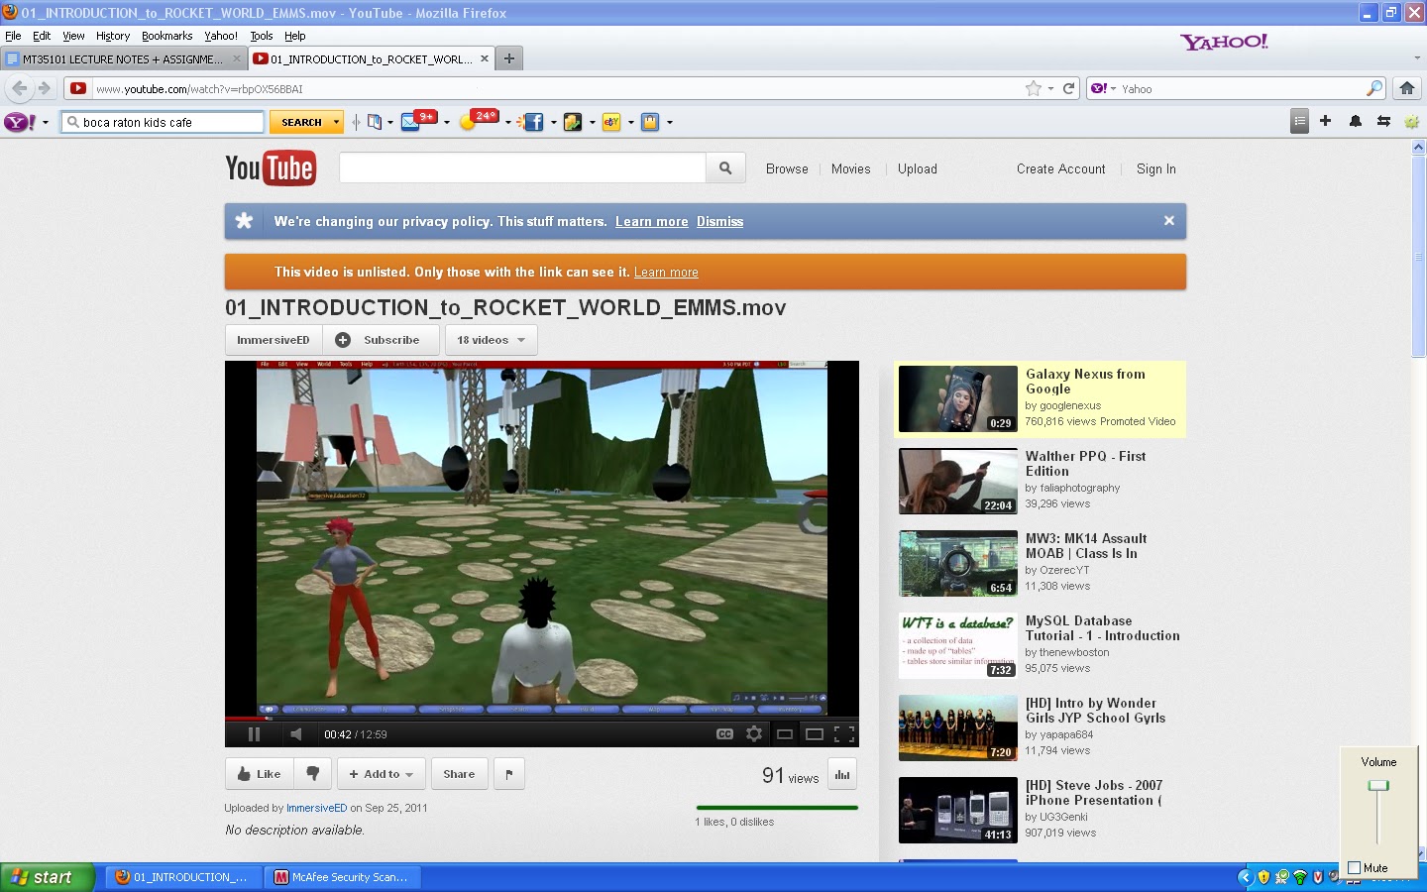Bookmark this page with star
Viewport: 1427px width, 892px height.
click(1034, 88)
